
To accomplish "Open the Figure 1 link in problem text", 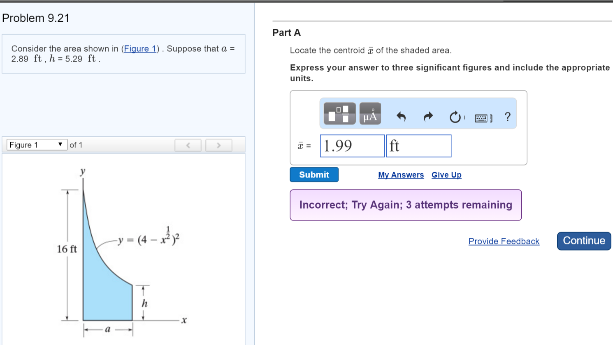I will pyautogui.click(x=140, y=48).
